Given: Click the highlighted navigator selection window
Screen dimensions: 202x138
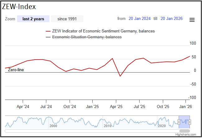Looking at the screenshot, I should [x=184, y=120].
